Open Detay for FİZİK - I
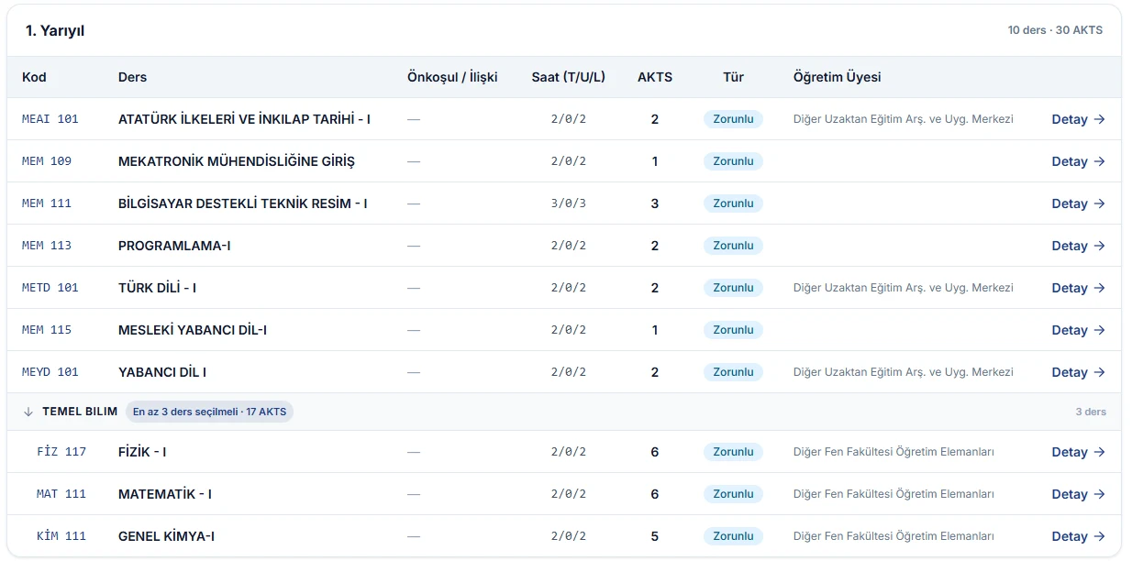The height and width of the screenshot is (561, 1132). pos(1078,452)
